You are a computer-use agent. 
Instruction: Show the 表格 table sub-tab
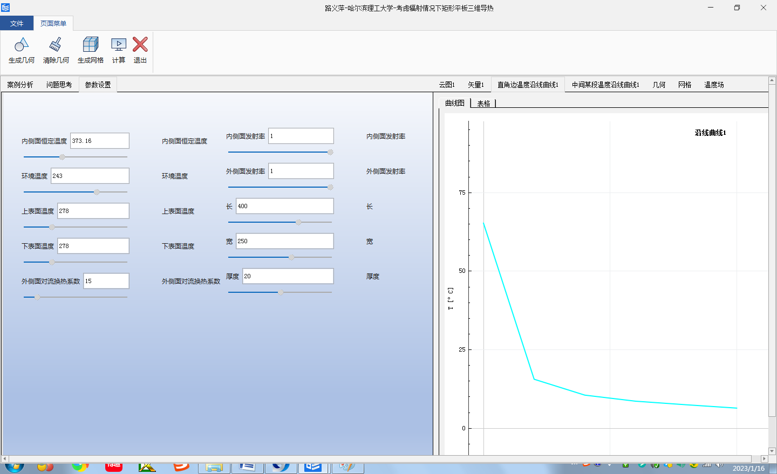pos(483,104)
